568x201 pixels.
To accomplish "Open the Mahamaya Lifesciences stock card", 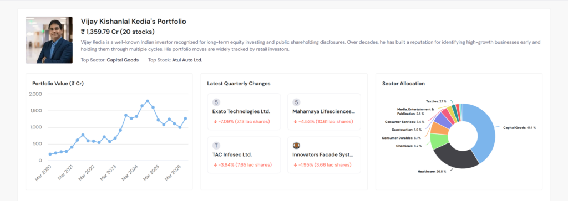I will tap(324, 112).
